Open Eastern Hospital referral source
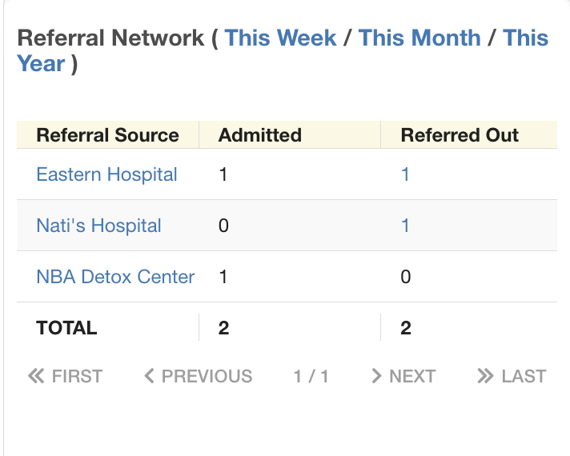The width and height of the screenshot is (570, 456). pos(107,174)
